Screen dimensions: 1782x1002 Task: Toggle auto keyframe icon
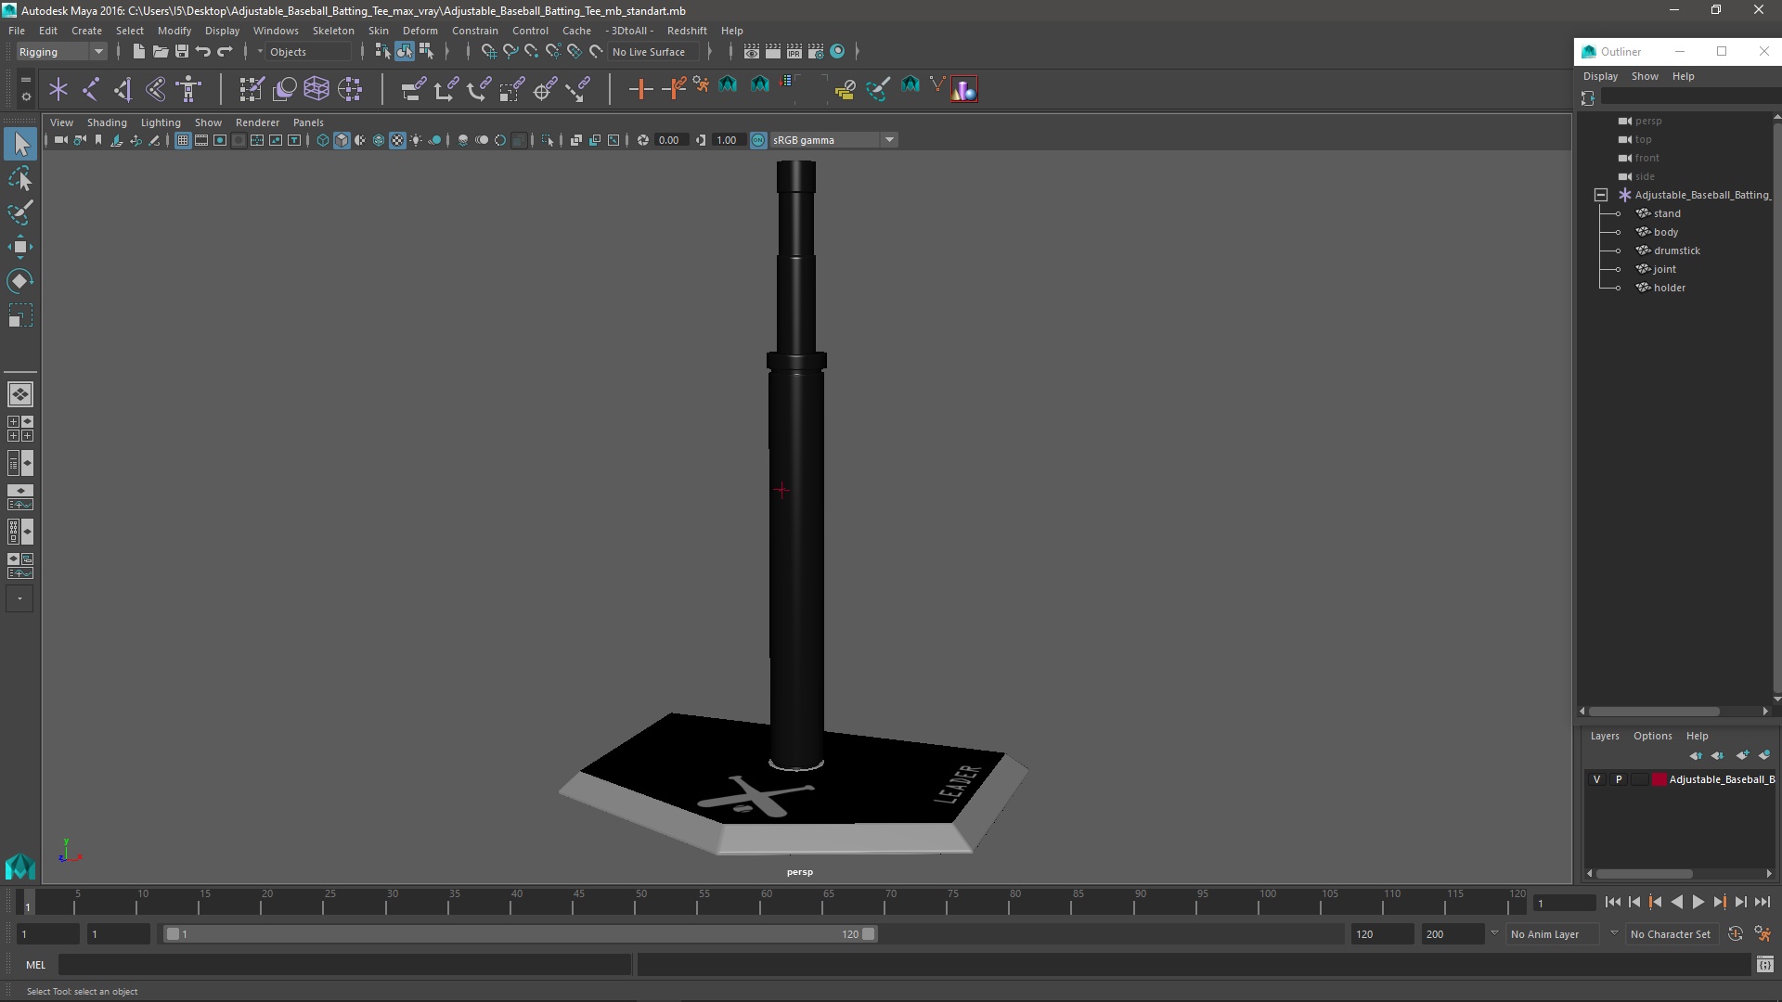pos(1736,934)
